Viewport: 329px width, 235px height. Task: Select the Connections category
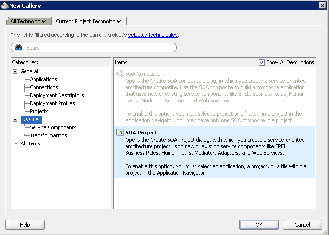44,87
